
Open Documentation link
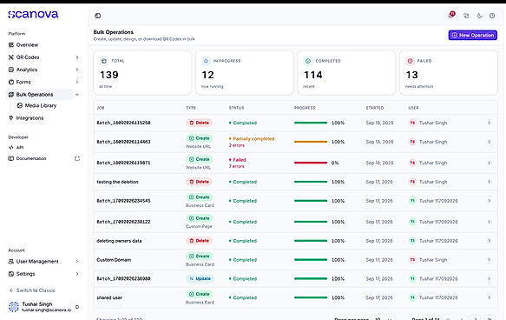click(31, 158)
